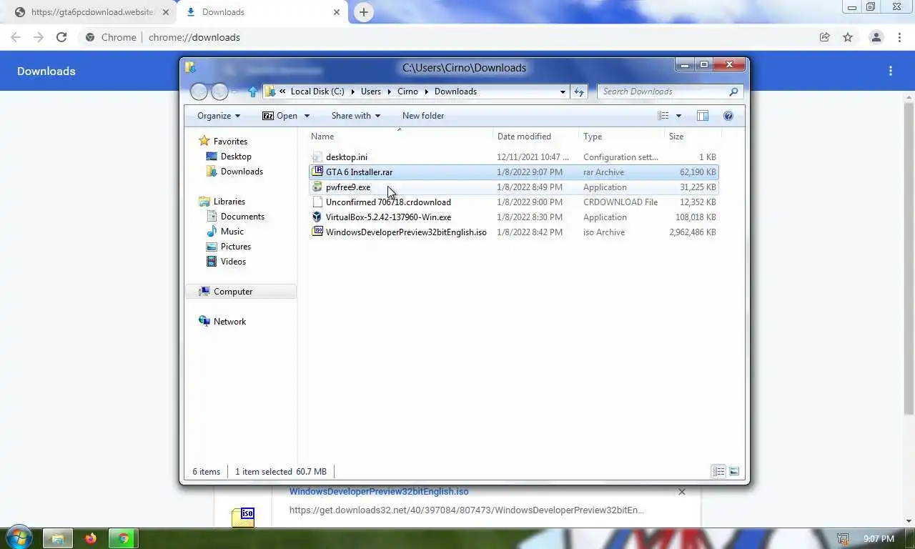The image size is (915, 549).
Task: Select the pwfree9.exe application icon
Action: [x=317, y=187]
